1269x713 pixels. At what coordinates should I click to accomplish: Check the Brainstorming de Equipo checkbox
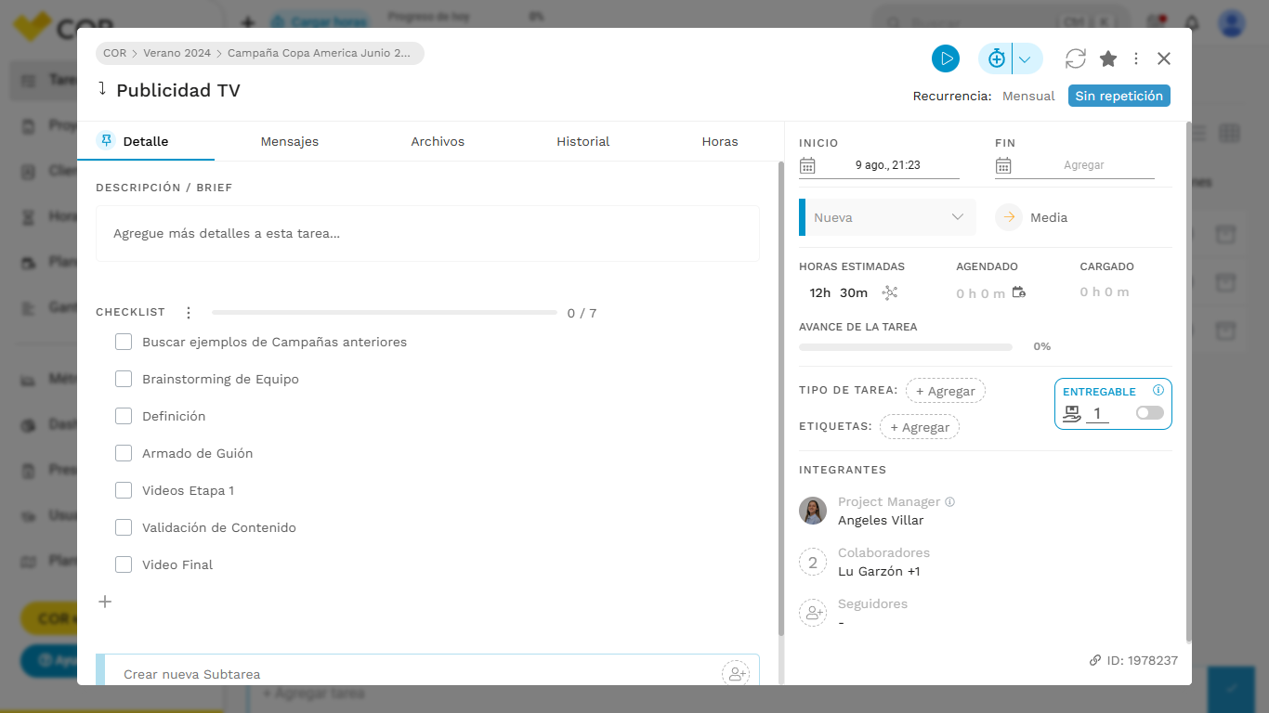tap(124, 379)
